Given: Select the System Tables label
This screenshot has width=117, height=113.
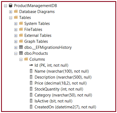Looking at the screenshot, I should pos(37,24).
